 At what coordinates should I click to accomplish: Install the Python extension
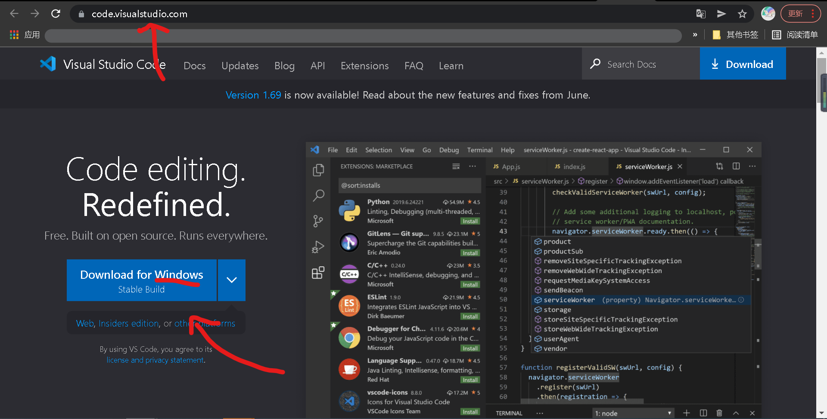(470, 221)
